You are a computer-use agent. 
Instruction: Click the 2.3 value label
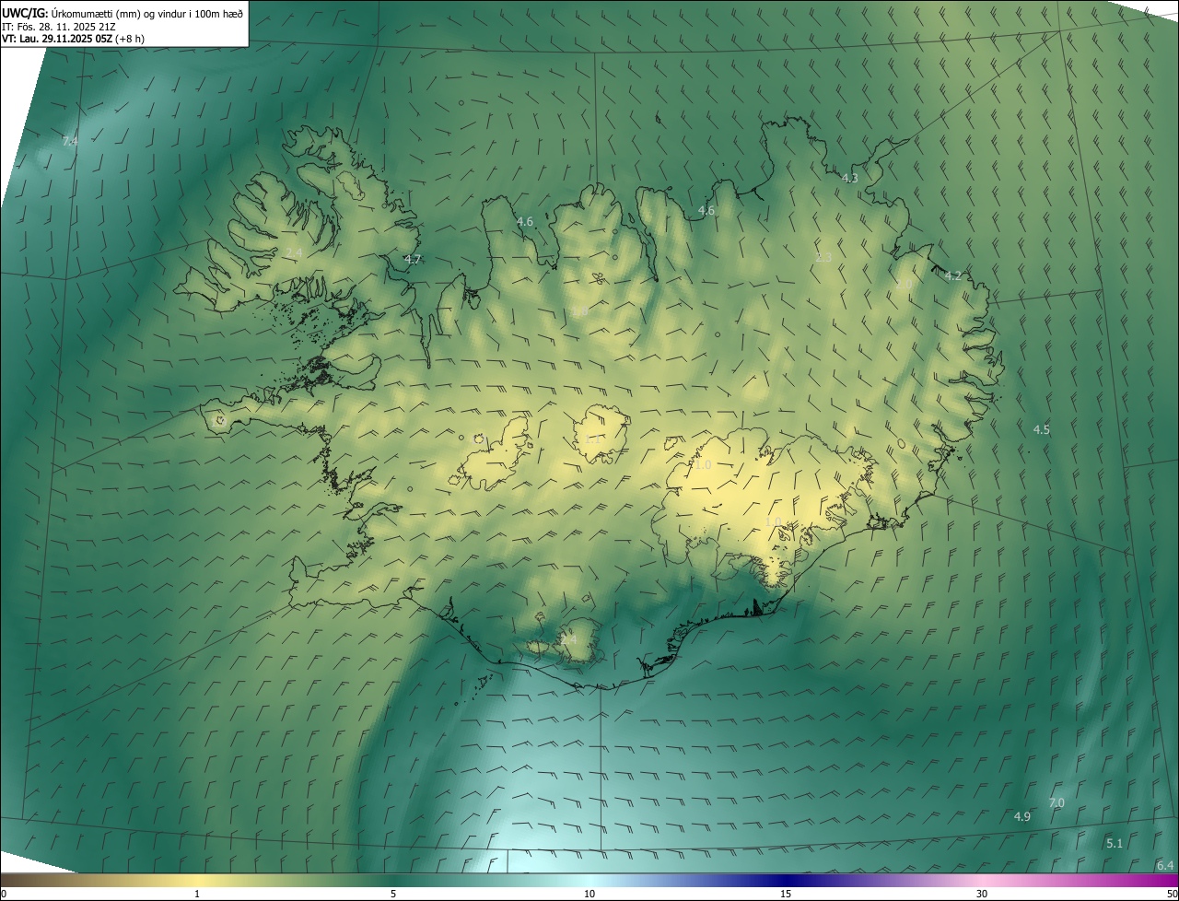823,258
